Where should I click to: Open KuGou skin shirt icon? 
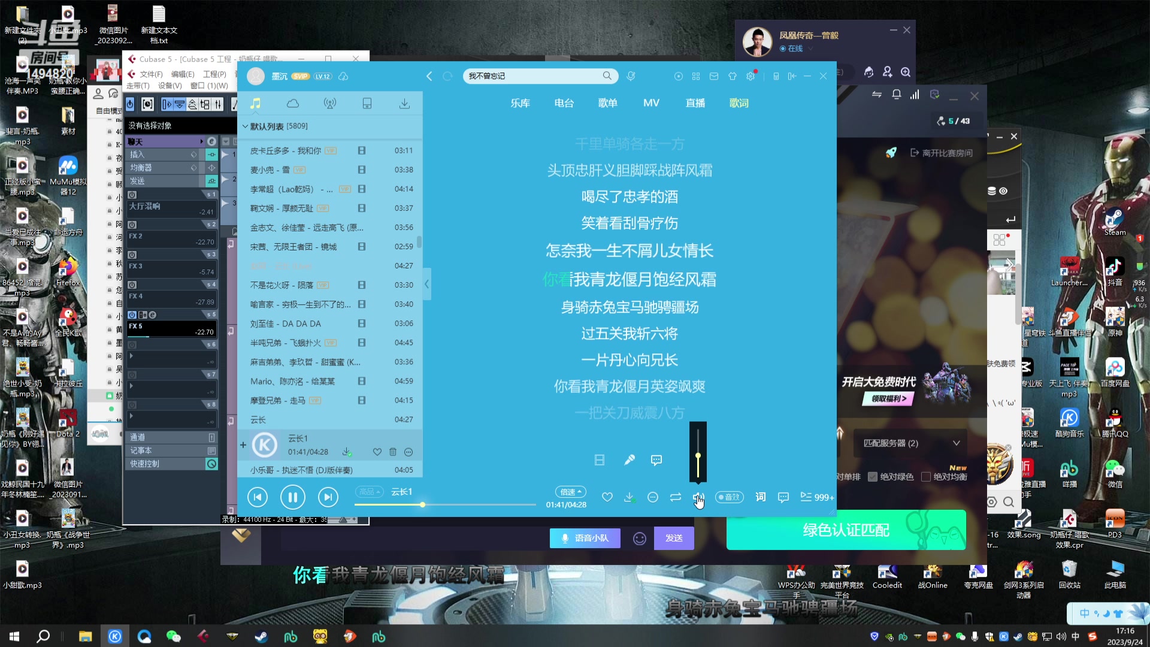click(x=733, y=76)
